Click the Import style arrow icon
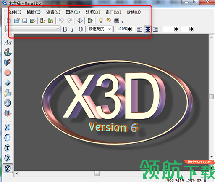 tap(43, 21)
